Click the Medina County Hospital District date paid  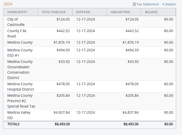[85, 84]
